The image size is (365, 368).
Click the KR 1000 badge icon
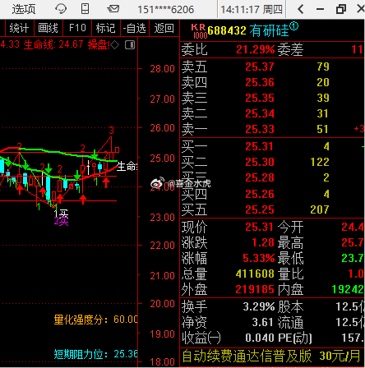click(198, 31)
